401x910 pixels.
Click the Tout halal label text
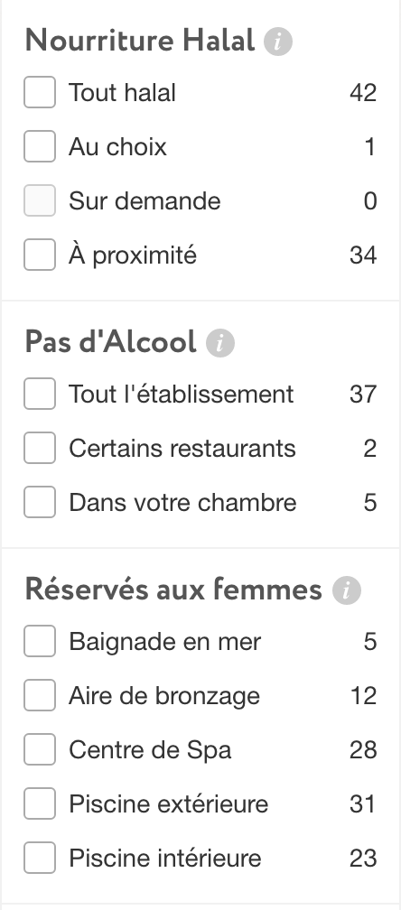click(x=123, y=93)
